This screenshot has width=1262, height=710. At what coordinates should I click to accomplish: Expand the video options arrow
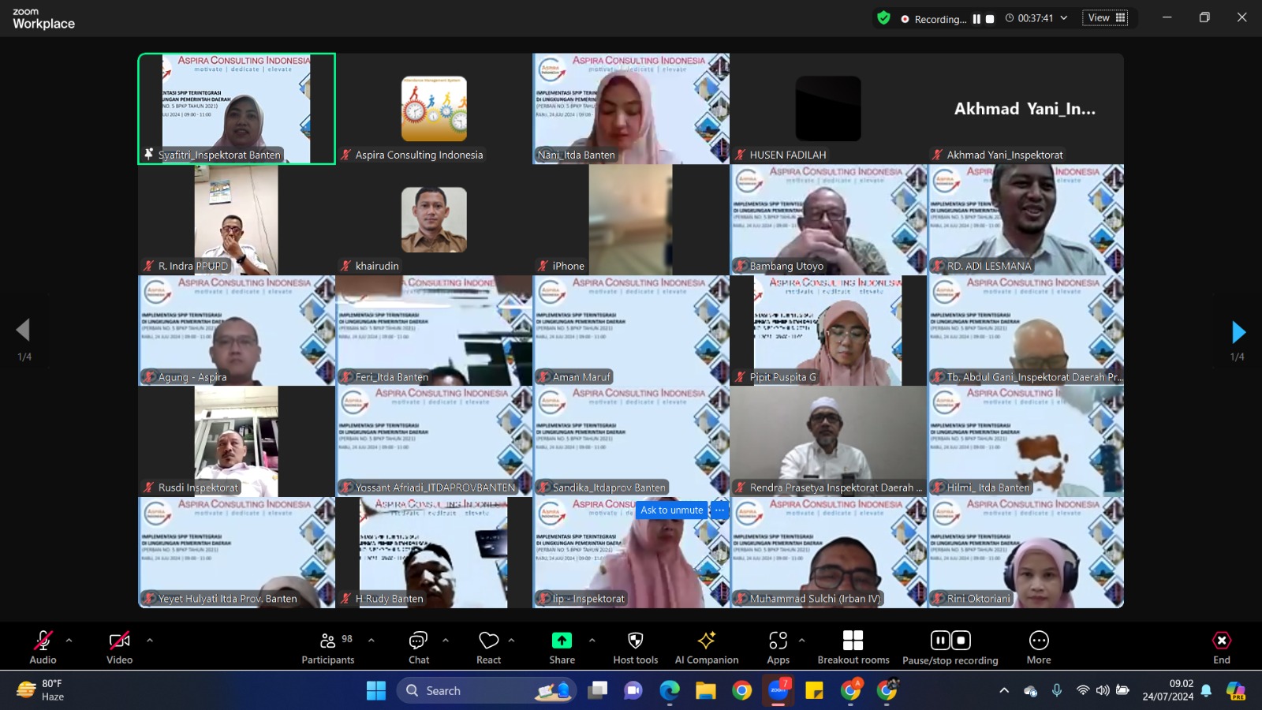(x=149, y=640)
